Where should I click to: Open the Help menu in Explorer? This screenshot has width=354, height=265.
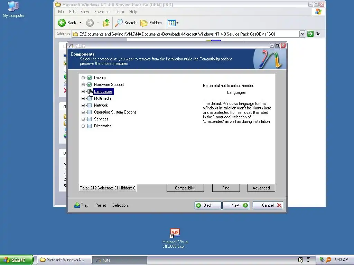coord(133,12)
